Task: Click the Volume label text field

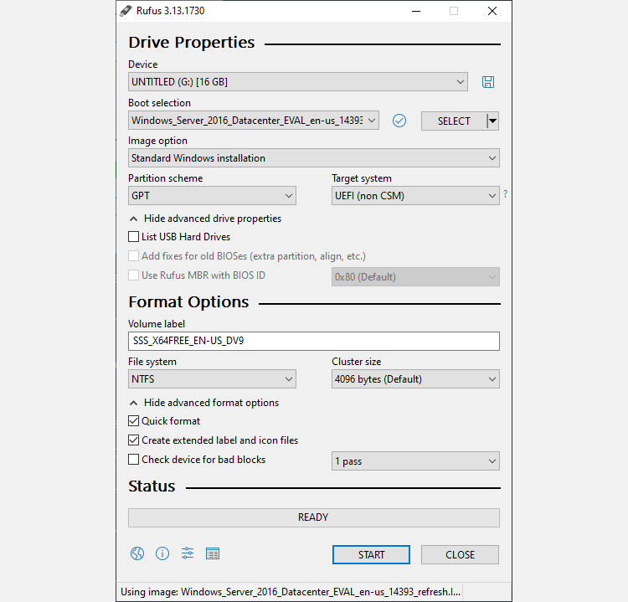Action: (313, 341)
